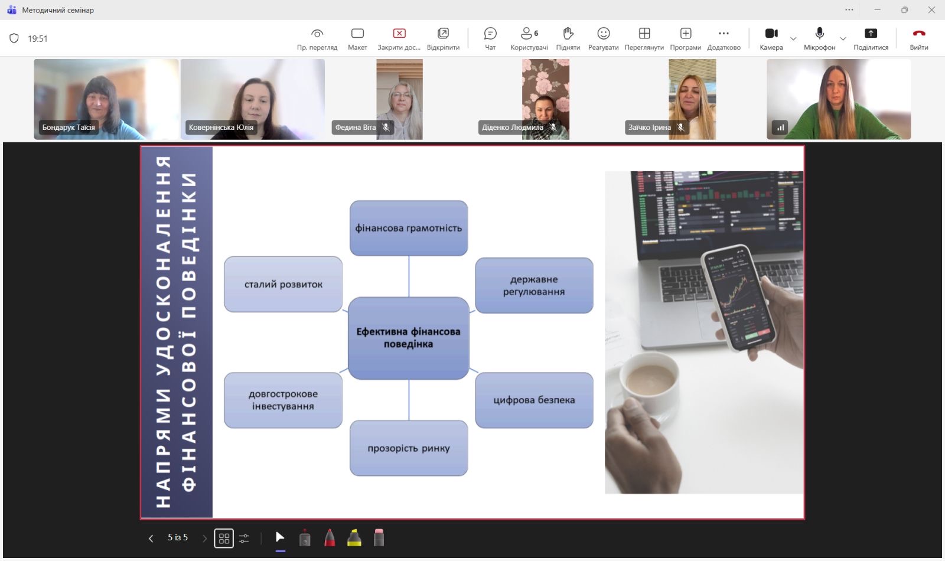The height and width of the screenshot is (561, 945).
Task: Select the red pen tool
Action: pyautogui.click(x=330, y=538)
